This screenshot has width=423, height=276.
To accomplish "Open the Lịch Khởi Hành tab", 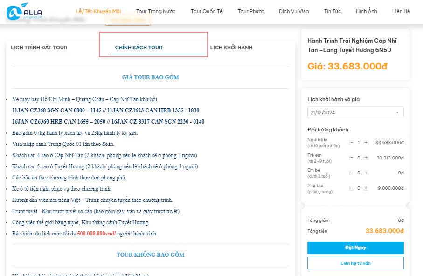I will pyautogui.click(x=231, y=48).
